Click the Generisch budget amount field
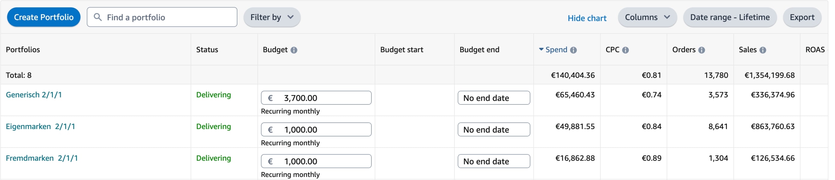Image resolution: width=835 pixels, height=180 pixels. coord(321,98)
